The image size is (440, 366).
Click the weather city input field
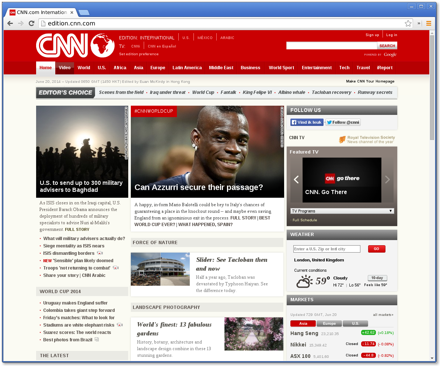[x=326, y=249]
